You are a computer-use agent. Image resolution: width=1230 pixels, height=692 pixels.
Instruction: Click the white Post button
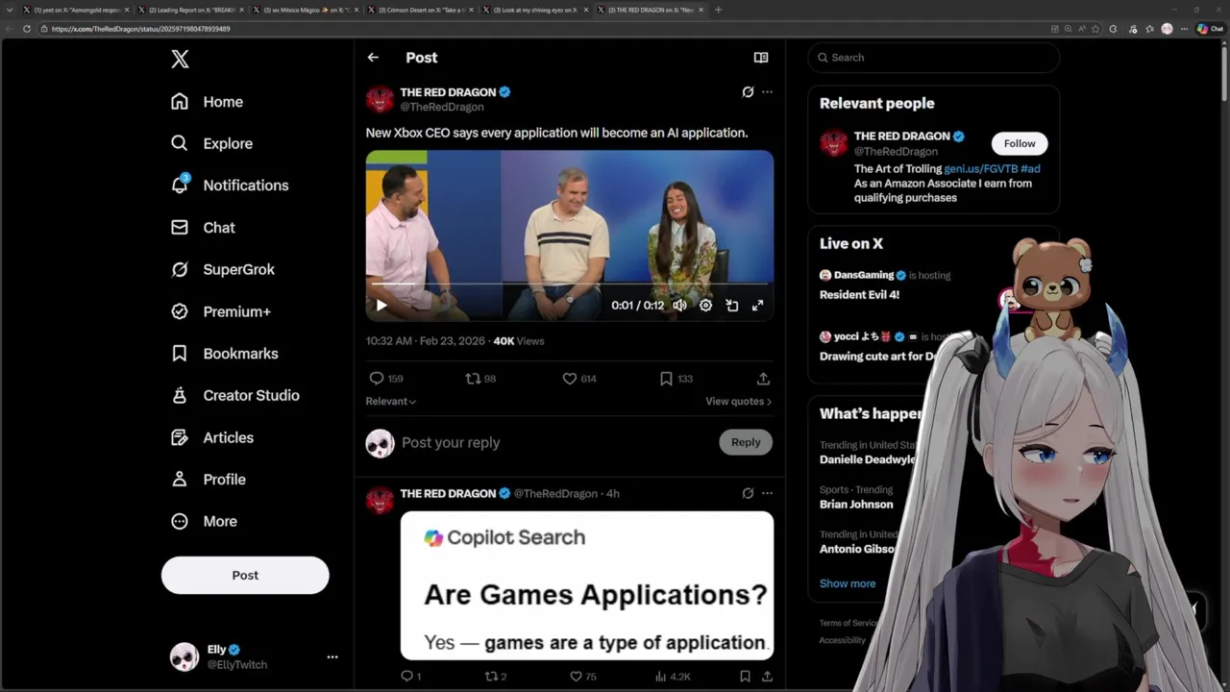(x=245, y=575)
